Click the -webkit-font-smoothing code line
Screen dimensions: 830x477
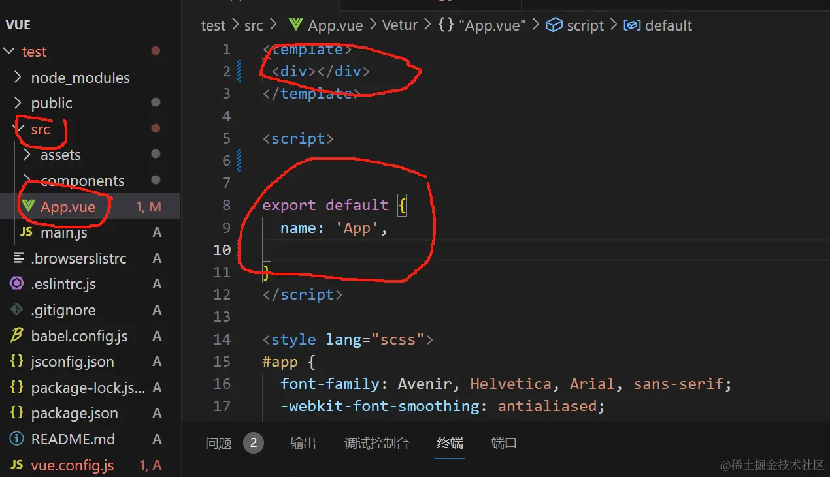coord(442,406)
